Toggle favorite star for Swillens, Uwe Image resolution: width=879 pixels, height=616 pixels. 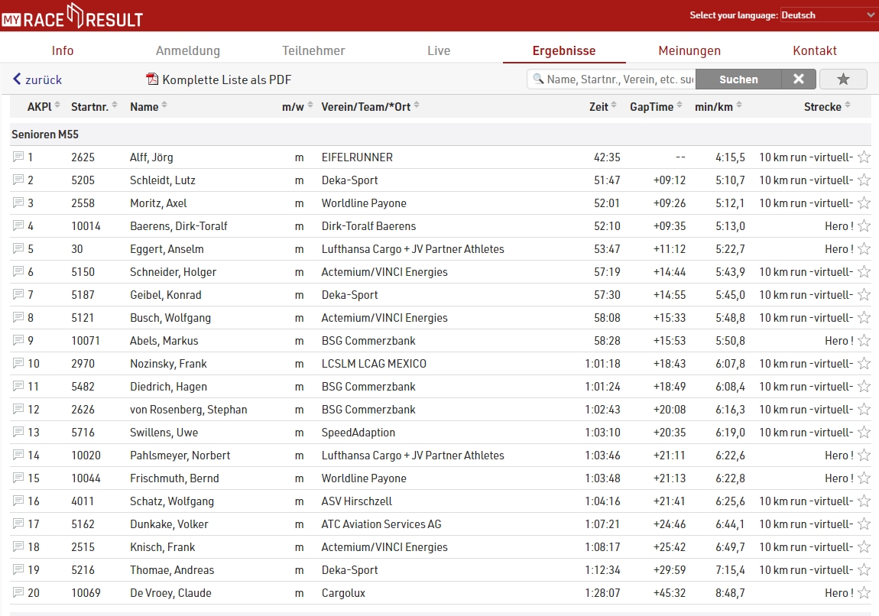(x=864, y=432)
